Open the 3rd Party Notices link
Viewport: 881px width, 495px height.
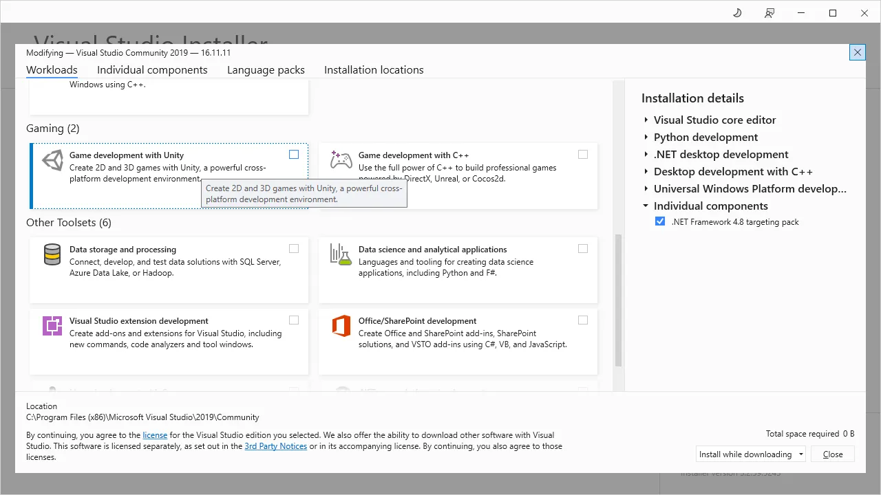(276, 446)
